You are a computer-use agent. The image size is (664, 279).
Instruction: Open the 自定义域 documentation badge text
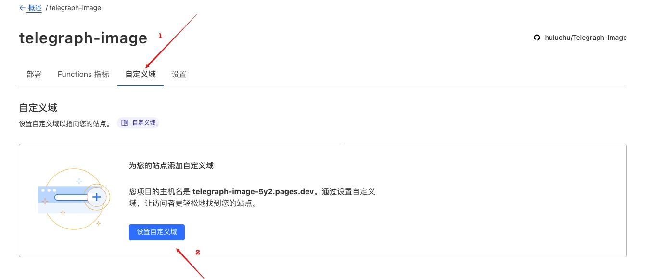[x=144, y=123]
